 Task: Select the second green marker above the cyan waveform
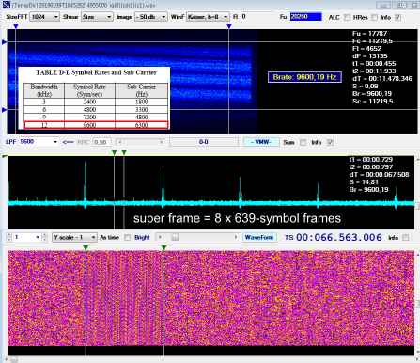click(x=124, y=152)
